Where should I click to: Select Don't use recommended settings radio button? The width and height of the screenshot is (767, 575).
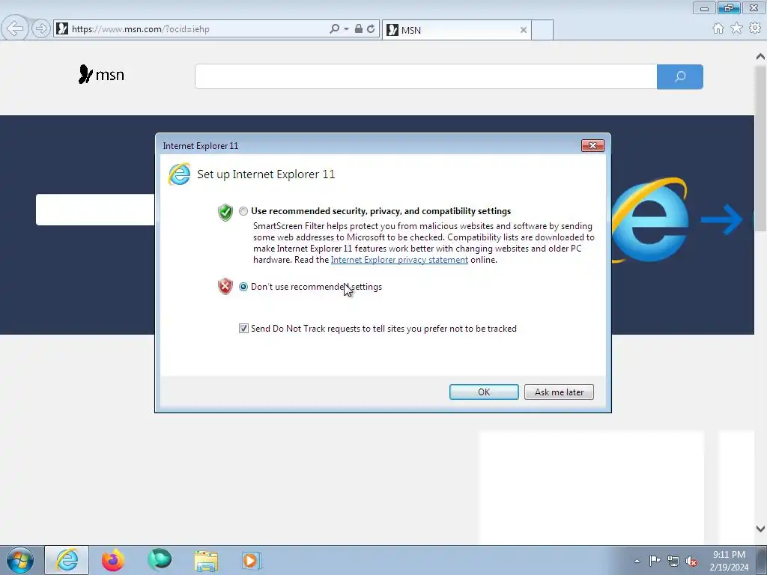pyautogui.click(x=243, y=287)
